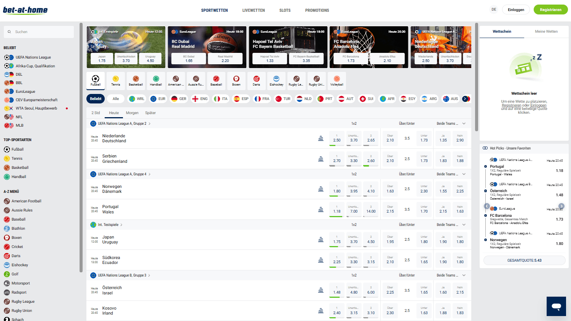Show statistics for Niederlande vs Deutschland
Screen dimensions: 571x321
tap(321, 138)
